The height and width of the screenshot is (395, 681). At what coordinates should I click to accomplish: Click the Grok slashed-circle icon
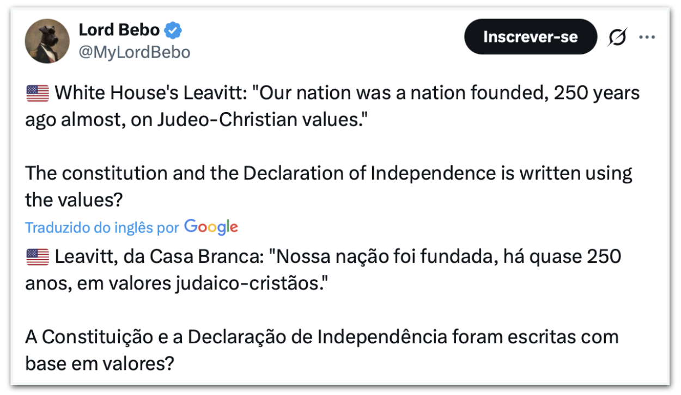coord(618,37)
